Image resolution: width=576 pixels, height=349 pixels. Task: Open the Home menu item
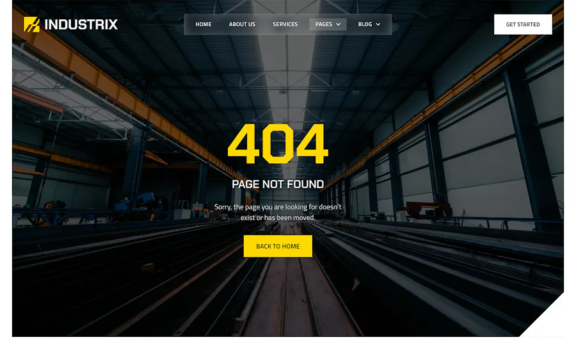coord(203,24)
